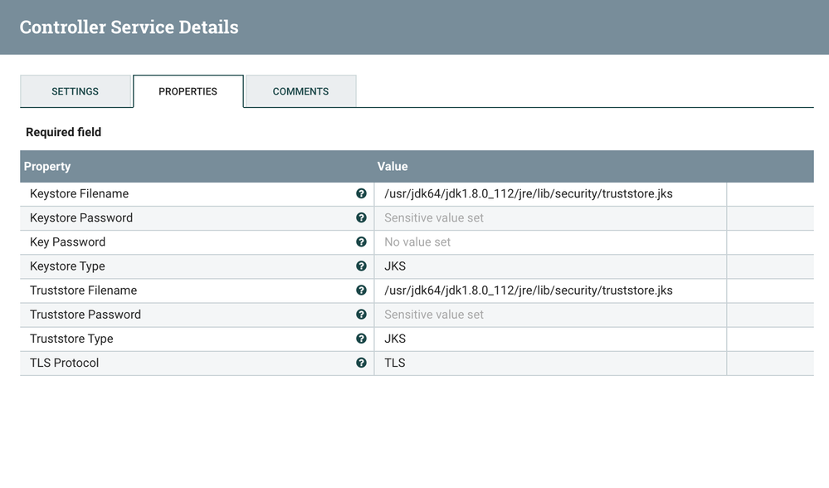This screenshot has height=488, width=829.
Task: Click the Keystore Type property name
Action: tap(67, 266)
